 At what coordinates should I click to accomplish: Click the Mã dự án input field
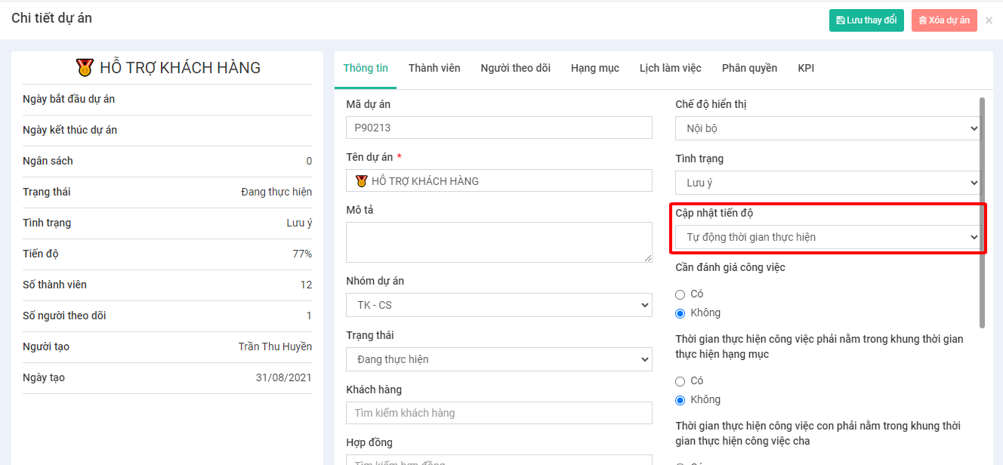point(498,128)
